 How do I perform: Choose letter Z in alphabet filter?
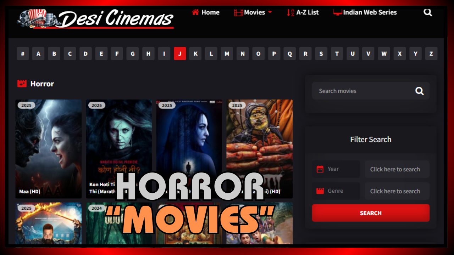point(431,54)
